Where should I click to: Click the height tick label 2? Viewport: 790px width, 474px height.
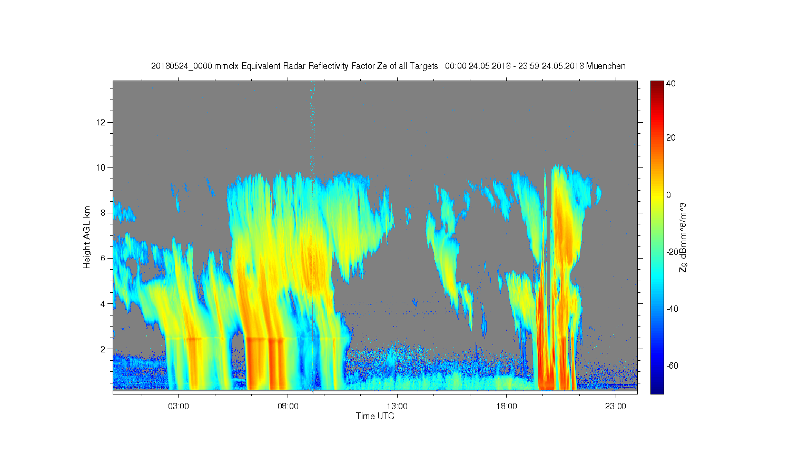[x=104, y=349]
